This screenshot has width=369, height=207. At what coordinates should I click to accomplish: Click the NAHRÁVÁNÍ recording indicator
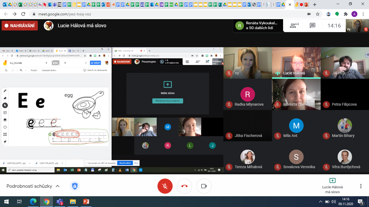pos(20,26)
